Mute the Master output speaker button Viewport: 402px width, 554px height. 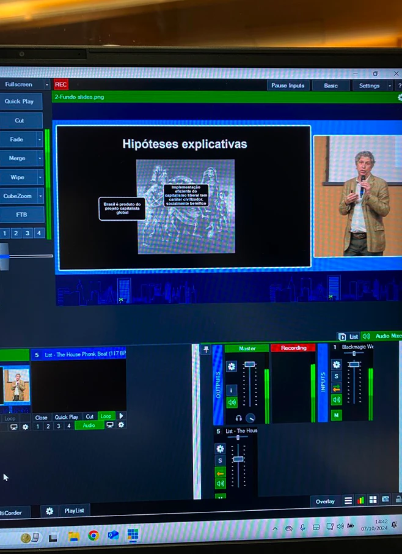click(x=232, y=402)
